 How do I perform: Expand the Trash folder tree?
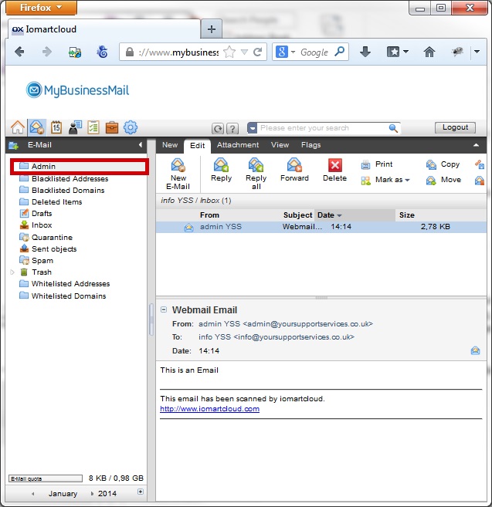coord(12,272)
